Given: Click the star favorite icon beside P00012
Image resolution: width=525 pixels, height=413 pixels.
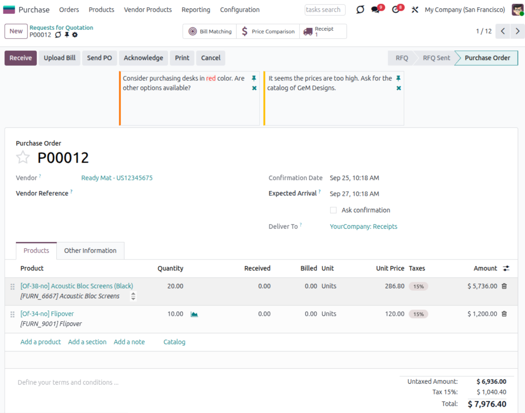Looking at the screenshot, I should click(23, 158).
